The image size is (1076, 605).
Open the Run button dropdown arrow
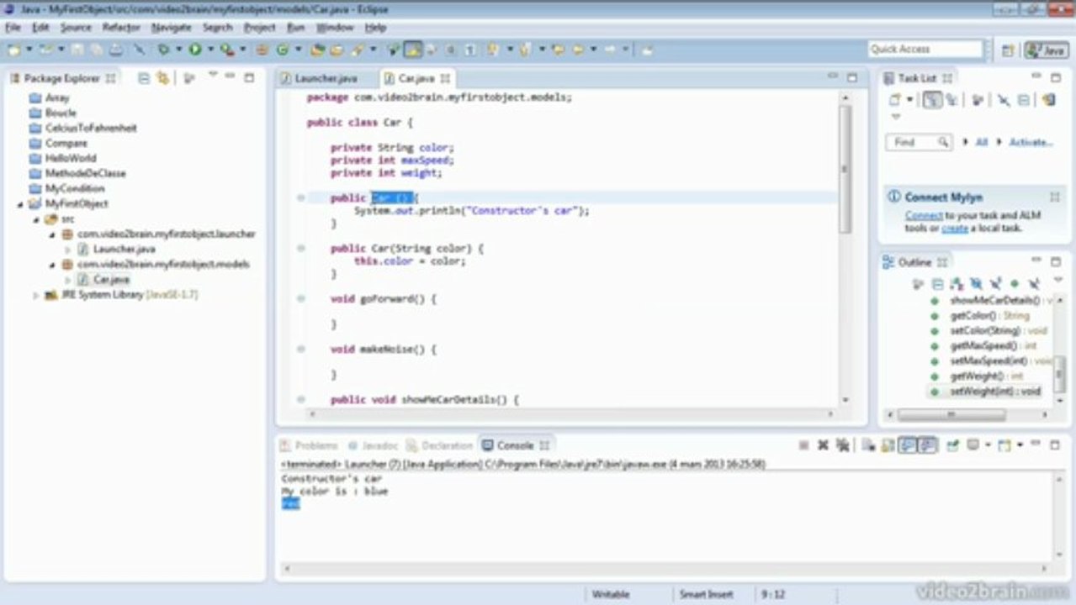coord(210,50)
